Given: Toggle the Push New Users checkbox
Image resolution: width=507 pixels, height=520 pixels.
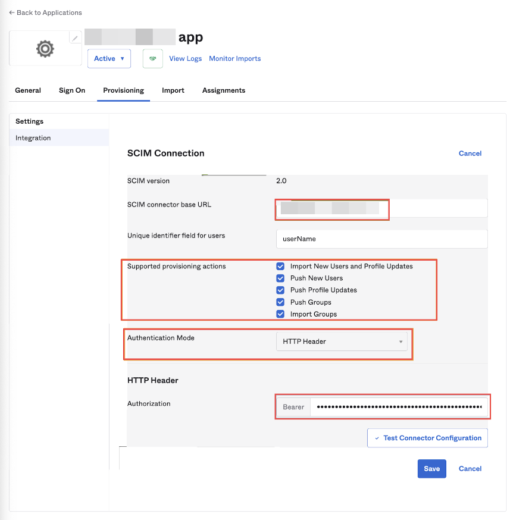Looking at the screenshot, I should [x=280, y=278].
